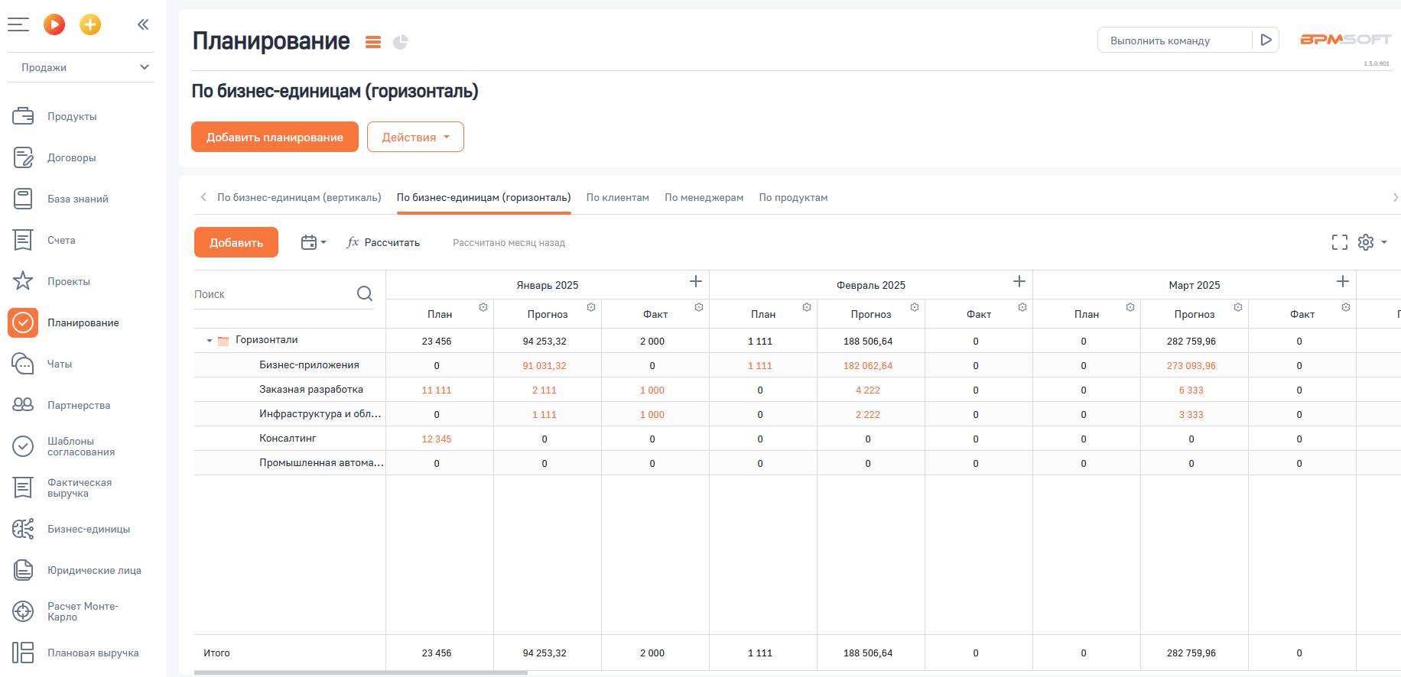
Task: Open Партнерства section
Action: tap(79, 405)
